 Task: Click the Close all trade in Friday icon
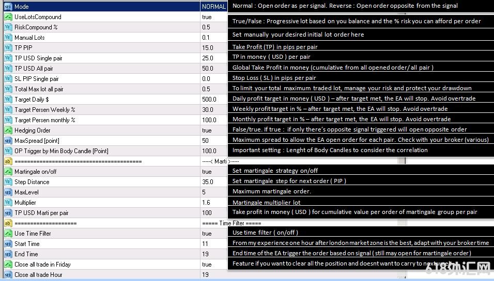[8, 265]
